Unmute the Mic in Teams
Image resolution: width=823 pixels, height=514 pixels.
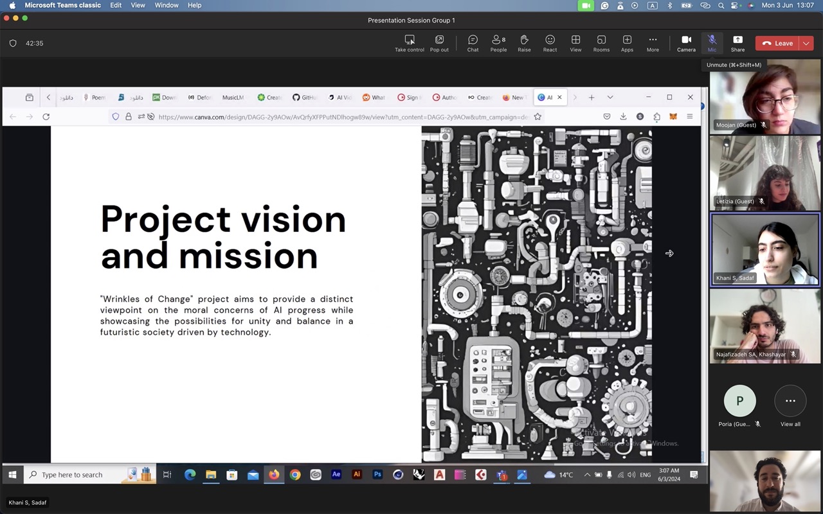pos(712,43)
